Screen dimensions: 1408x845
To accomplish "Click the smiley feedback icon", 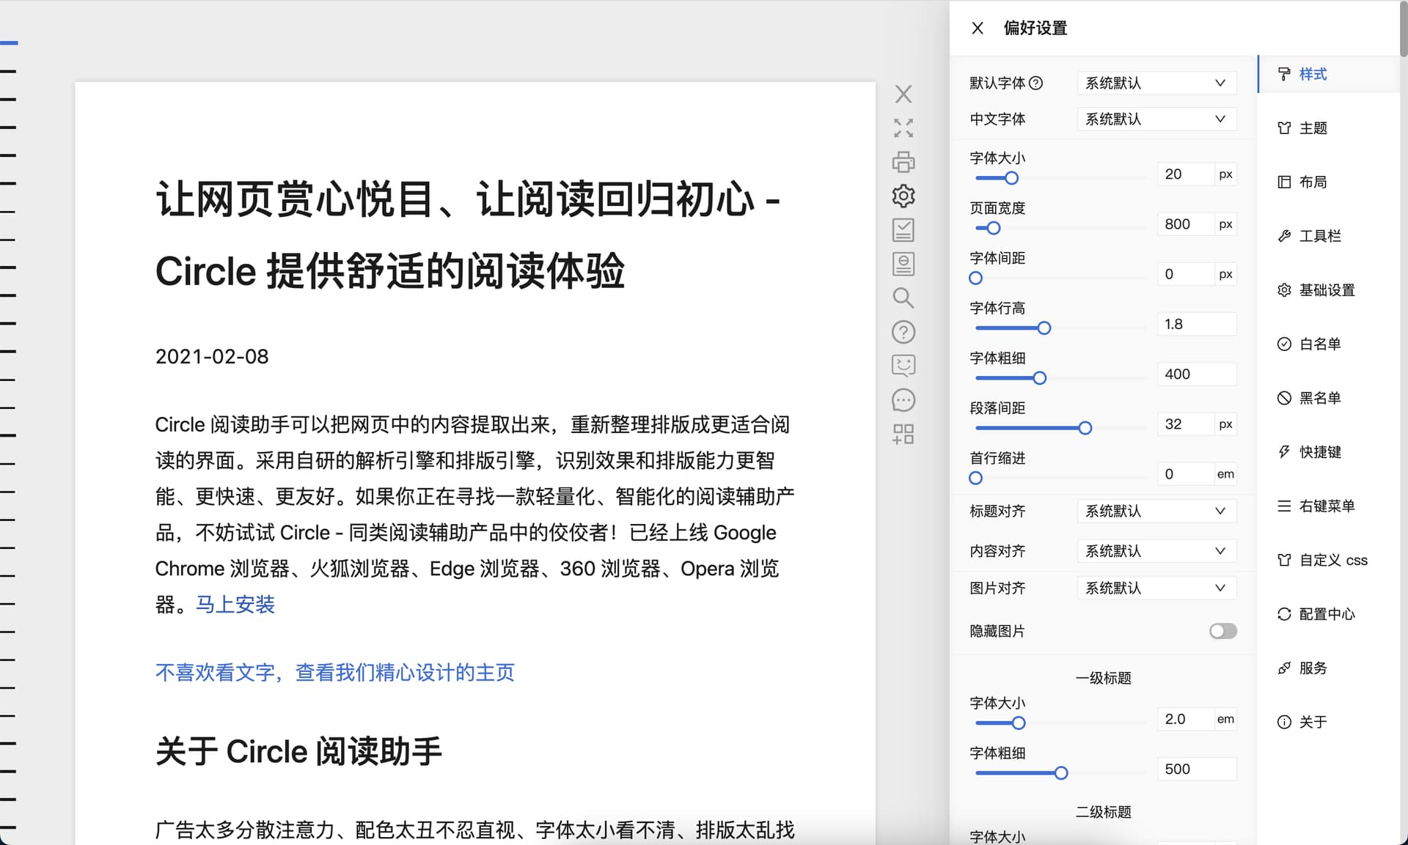I will 903,366.
